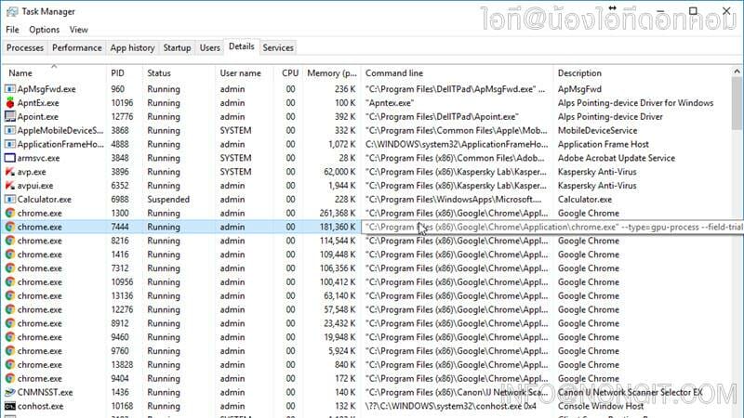Click Chrome icon for PID 13136
The width and height of the screenshot is (744, 418).
pyautogui.click(x=10, y=295)
